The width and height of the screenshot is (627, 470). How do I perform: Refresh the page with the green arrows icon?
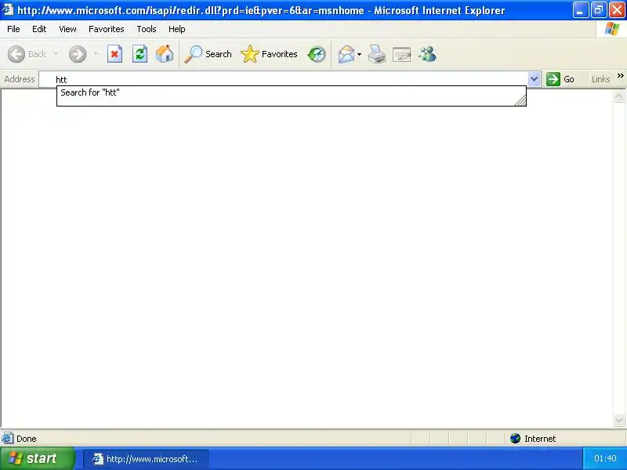coord(140,54)
